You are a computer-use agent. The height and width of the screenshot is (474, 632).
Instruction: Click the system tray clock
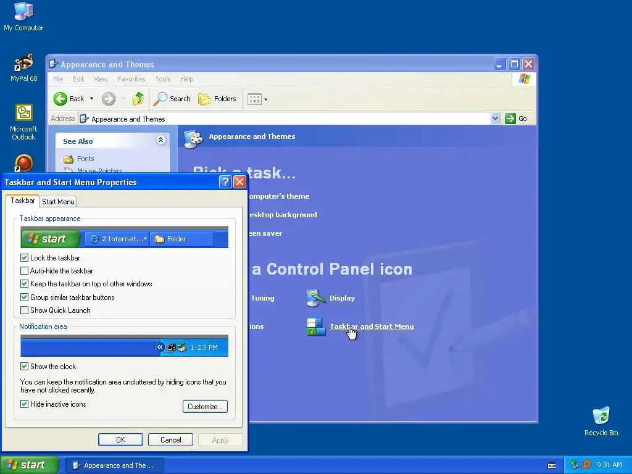(x=609, y=465)
